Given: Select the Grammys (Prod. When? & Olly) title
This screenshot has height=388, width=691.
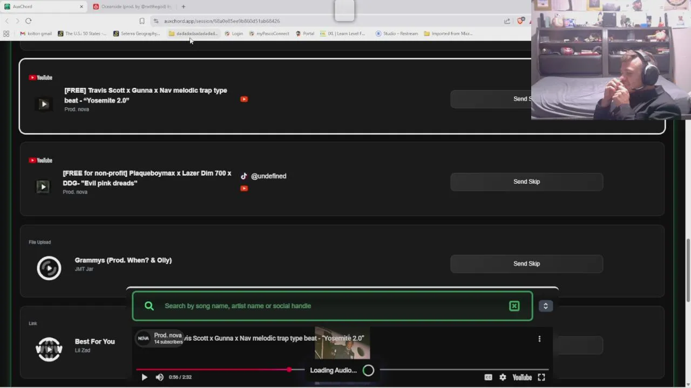Looking at the screenshot, I should point(123,260).
